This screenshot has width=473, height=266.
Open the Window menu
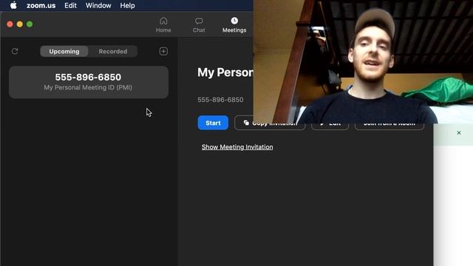[x=98, y=5]
